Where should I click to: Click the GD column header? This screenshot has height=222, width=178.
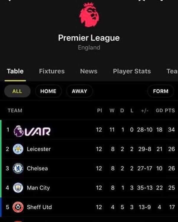click(x=159, y=111)
